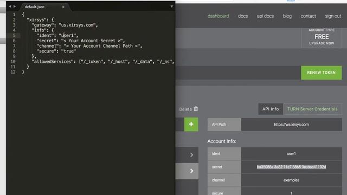This screenshot has height=195, width=347.
Task: Click the channel value examples
Action: coord(291,180)
